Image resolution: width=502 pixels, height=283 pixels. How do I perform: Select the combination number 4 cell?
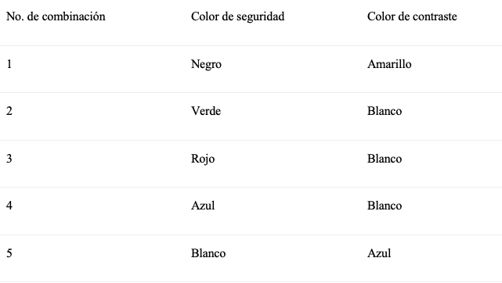9,206
